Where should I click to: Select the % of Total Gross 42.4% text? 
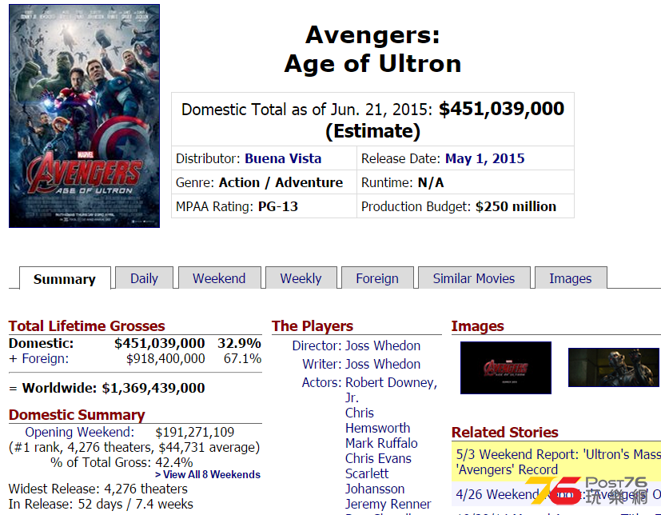121,462
